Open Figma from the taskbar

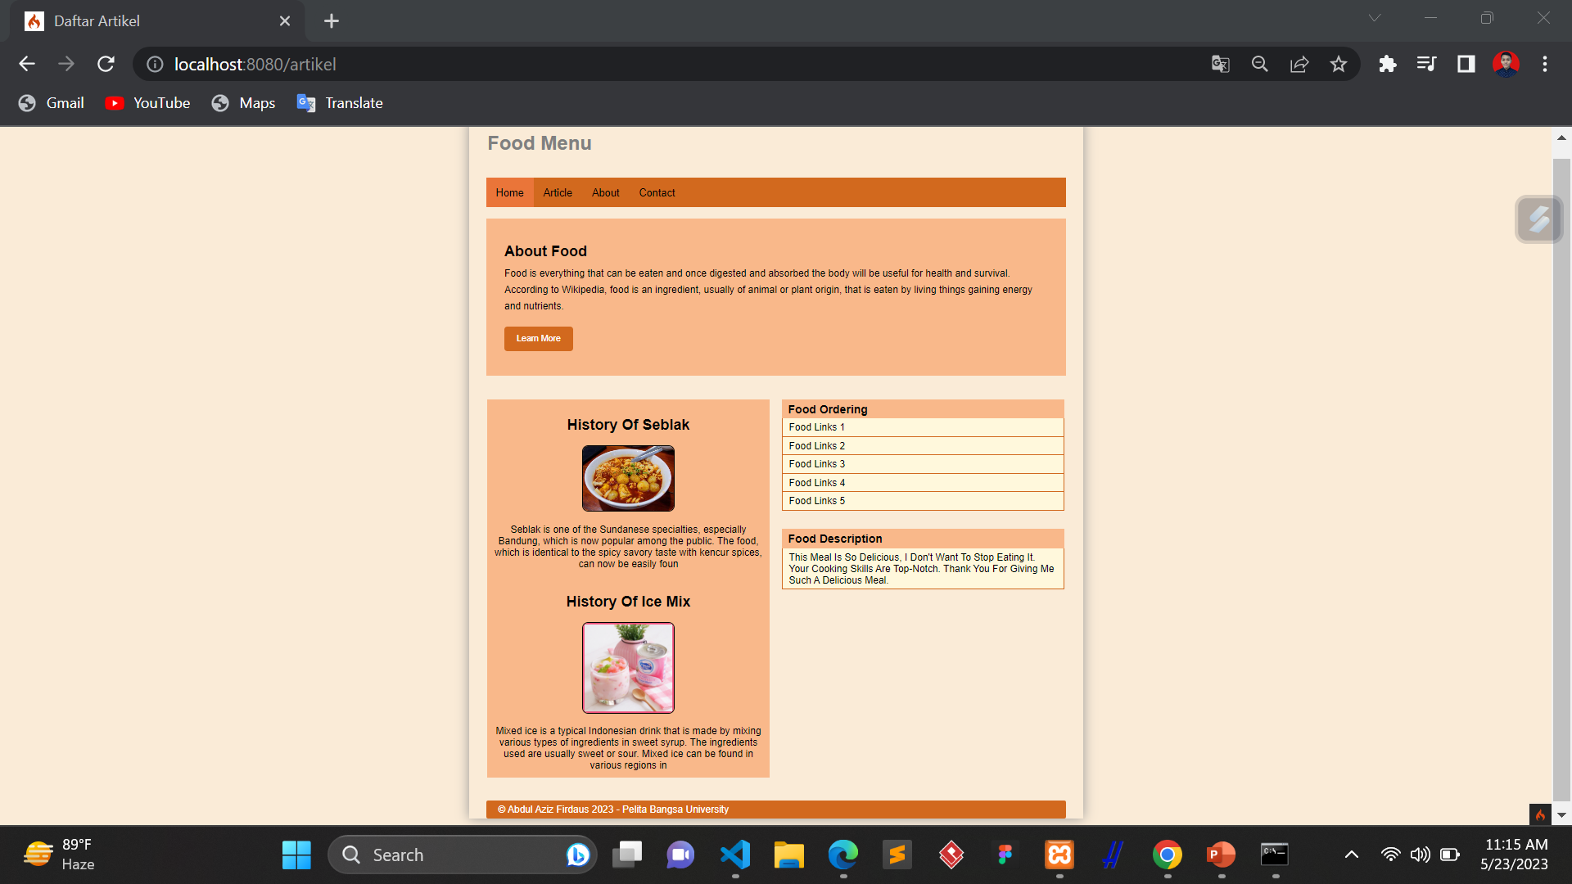pos(1005,854)
